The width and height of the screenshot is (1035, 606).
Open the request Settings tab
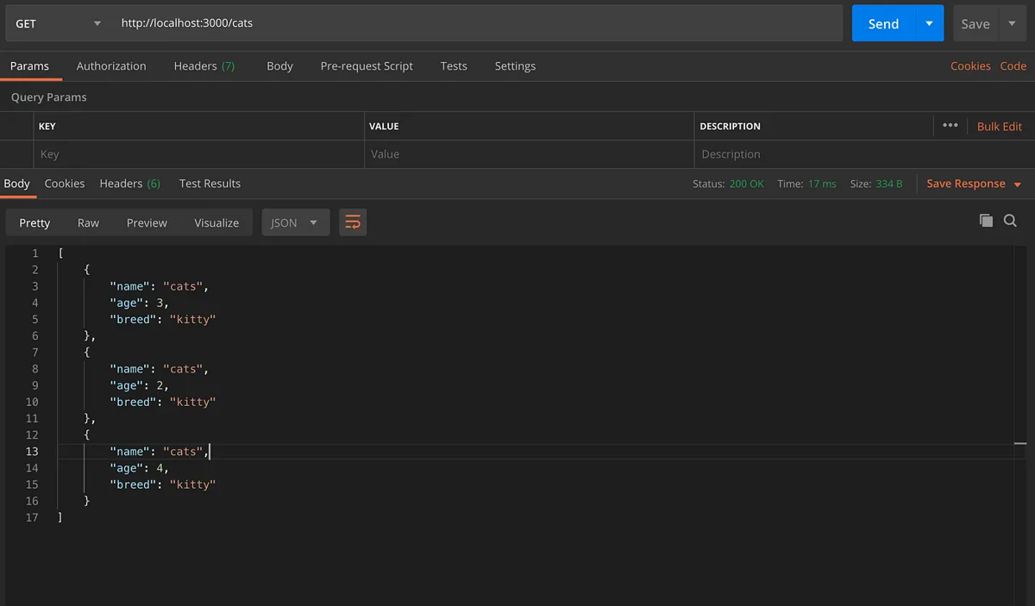click(515, 66)
